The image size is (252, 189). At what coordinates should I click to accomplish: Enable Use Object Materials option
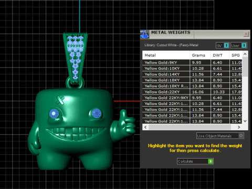[220, 136]
